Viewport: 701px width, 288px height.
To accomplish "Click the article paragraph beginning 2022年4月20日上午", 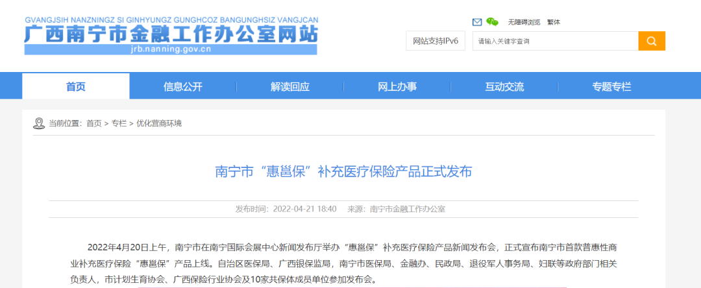I will click(343, 264).
